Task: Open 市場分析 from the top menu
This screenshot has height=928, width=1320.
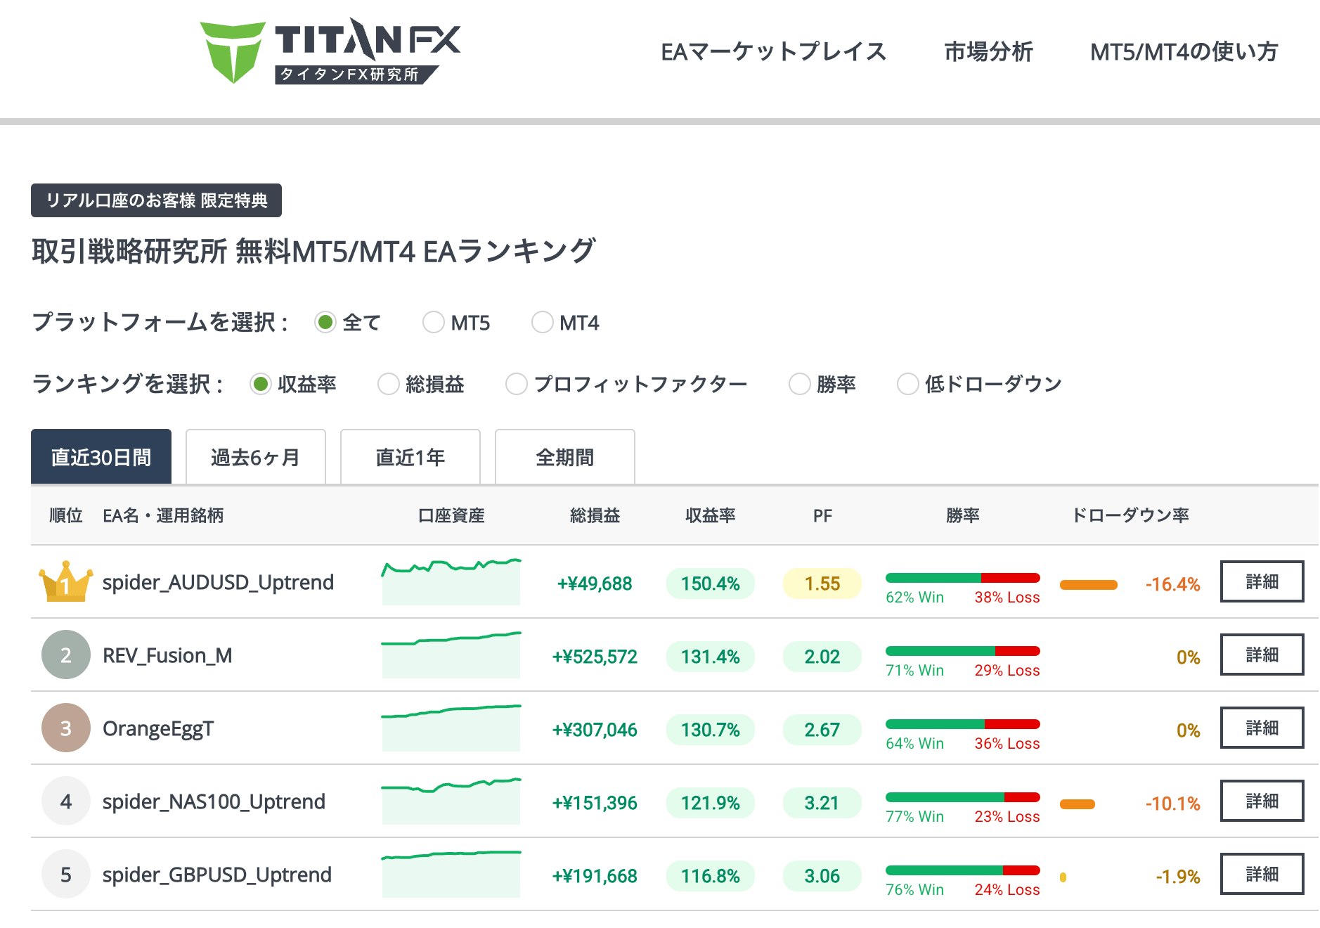Action: click(x=988, y=51)
